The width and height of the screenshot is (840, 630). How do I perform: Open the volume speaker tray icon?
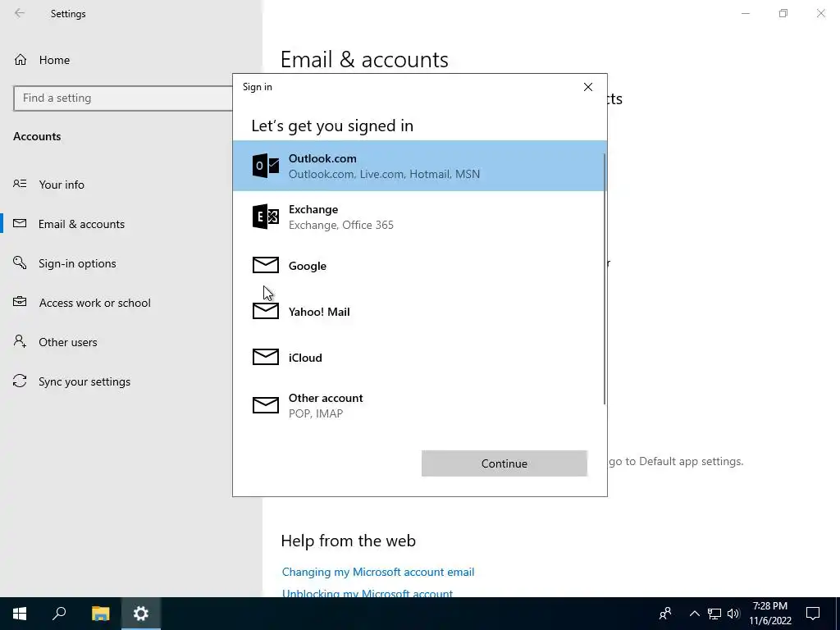[x=733, y=614]
